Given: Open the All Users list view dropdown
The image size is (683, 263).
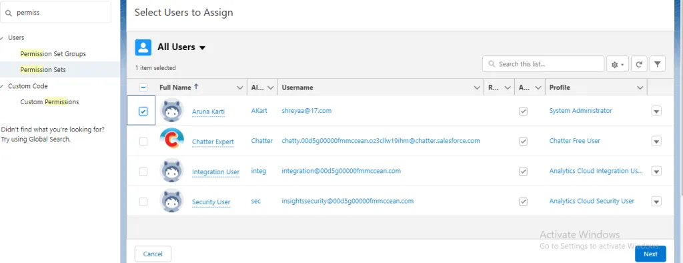Looking at the screenshot, I should [202, 47].
